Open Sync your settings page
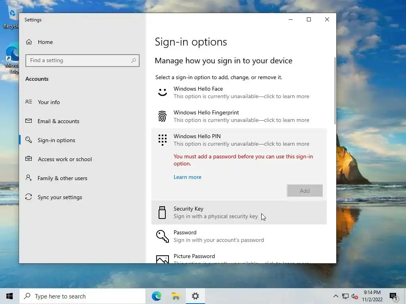 [x=82, y=197]
